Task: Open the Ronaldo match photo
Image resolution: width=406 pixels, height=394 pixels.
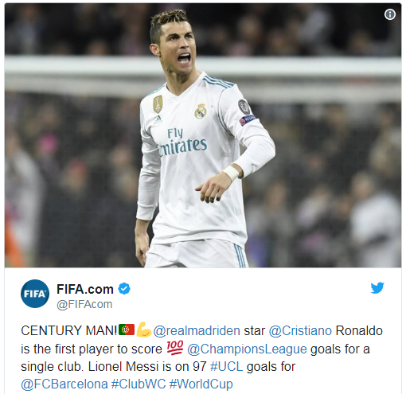Action: tap(203, 135)
